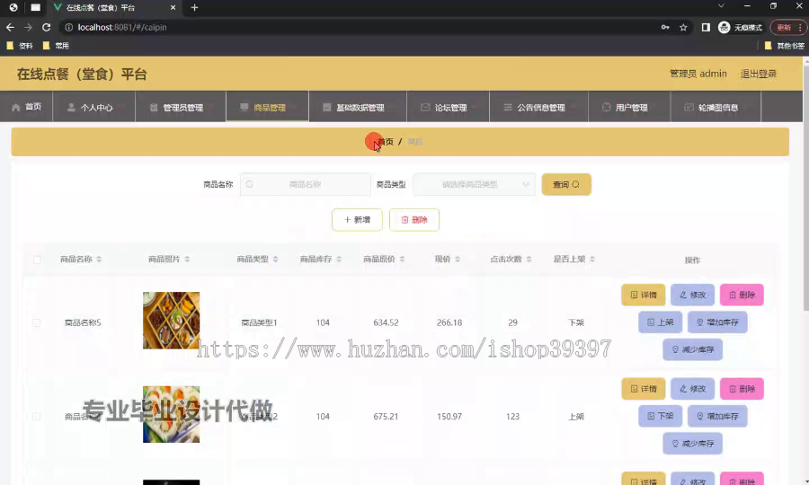Close the 在线点餐 browser tab
The width and height of the screenshot is (809, 485).
pos(173,8)
